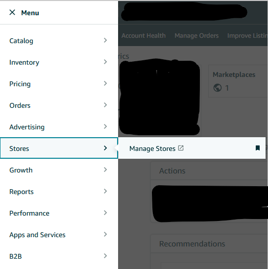Click the Stores chevron arrow
268x269 pixels.
(105, 148)
